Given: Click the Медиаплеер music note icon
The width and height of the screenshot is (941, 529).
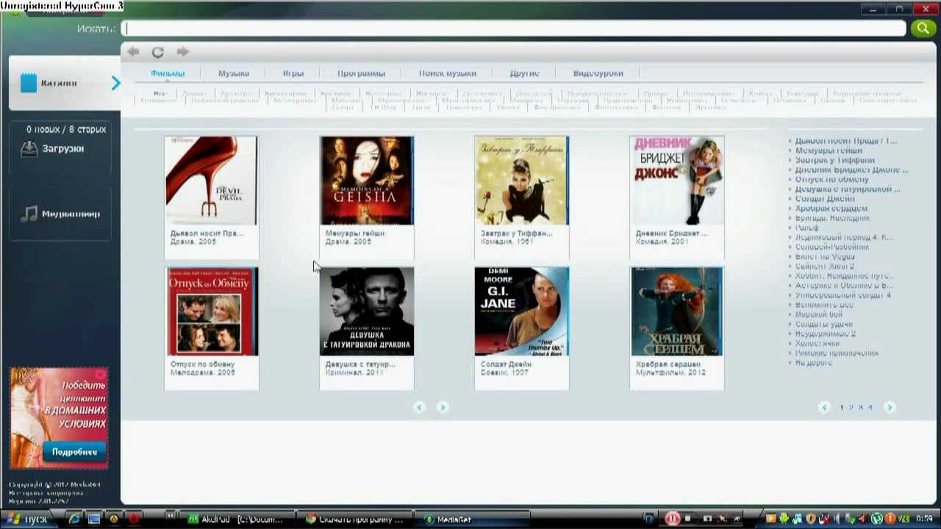Looking at the screenshot, I should click(x=29, y=214).
